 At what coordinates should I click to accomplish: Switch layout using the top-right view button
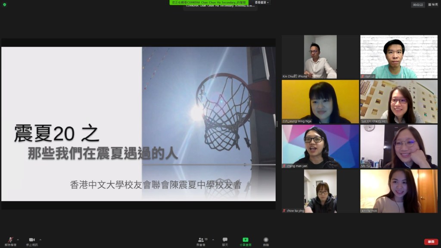pos(433,5)
